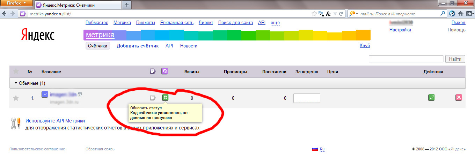
Task: Open the Новости tab
Action: point(189,46)
